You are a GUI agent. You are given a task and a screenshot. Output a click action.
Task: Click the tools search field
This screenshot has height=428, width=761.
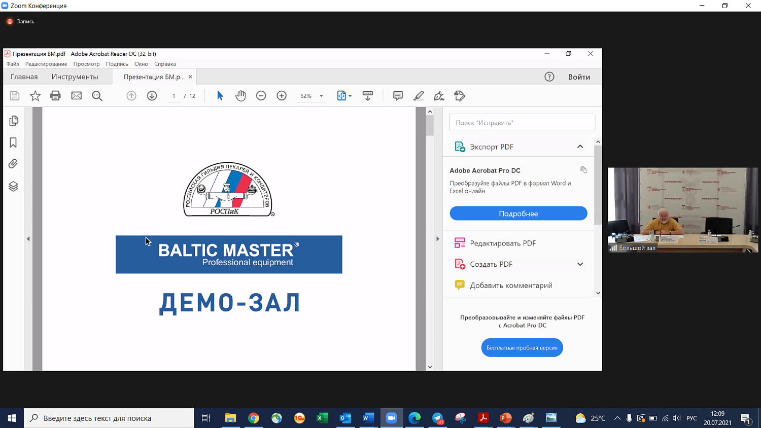pos(522,122)
